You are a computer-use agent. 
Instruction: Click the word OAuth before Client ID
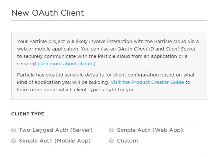(x=125, y=49)
